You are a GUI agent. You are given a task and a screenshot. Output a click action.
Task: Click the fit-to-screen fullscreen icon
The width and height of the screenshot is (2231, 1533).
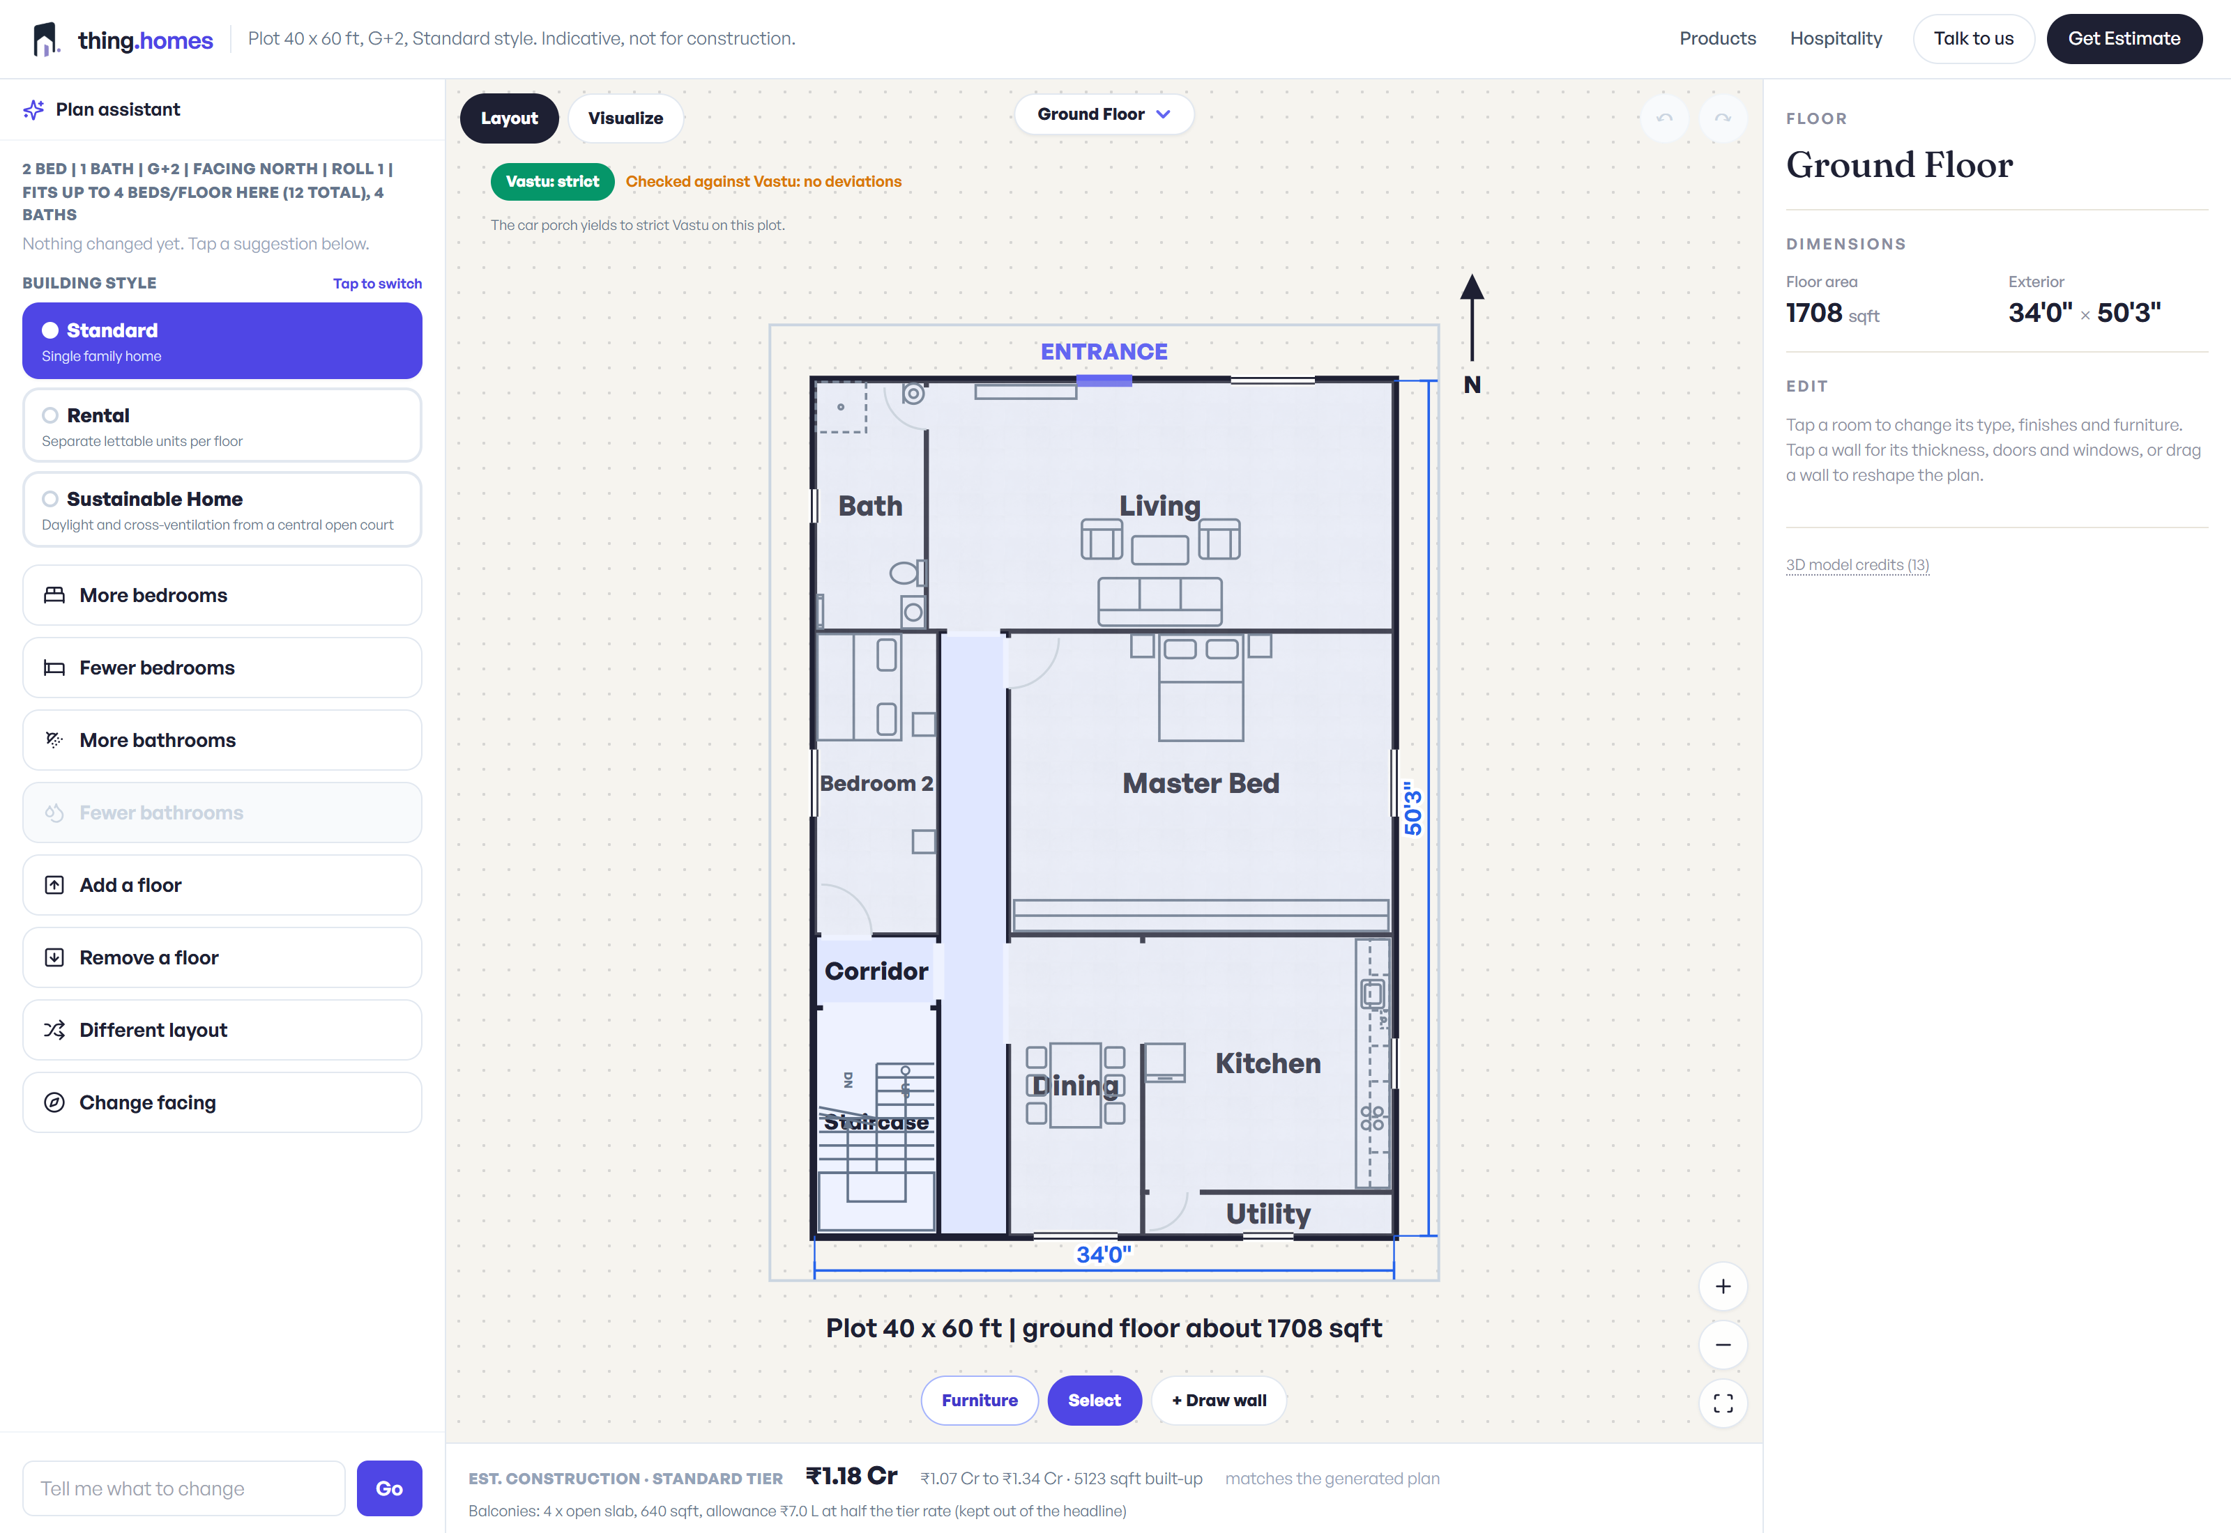(x=1723, y=1403)
